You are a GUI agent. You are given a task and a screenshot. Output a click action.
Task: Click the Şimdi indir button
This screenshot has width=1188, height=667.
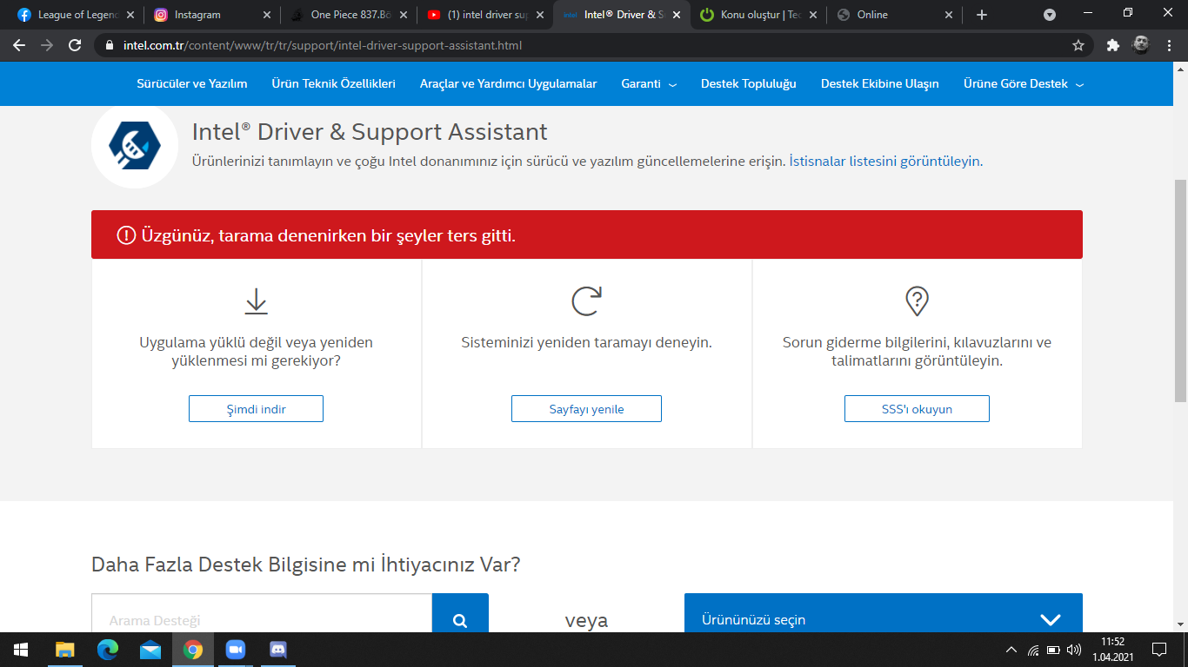256,409
